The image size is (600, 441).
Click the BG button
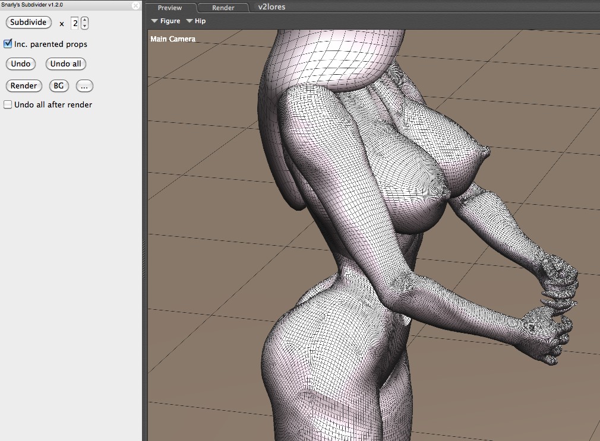[x=59, y=86]
